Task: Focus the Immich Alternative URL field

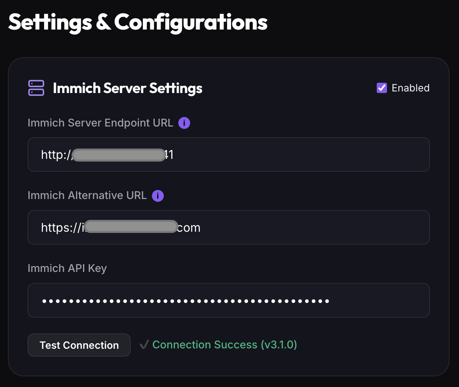Action: pos(229,227)
